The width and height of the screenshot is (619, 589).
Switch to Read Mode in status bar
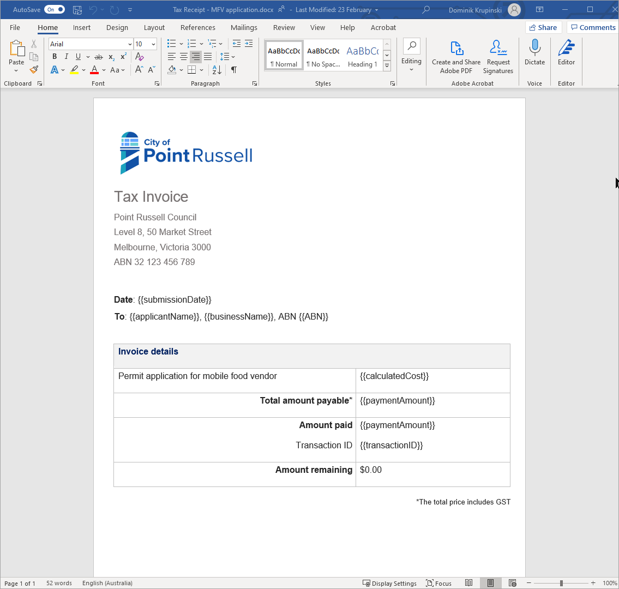click(x=469, y=582)
